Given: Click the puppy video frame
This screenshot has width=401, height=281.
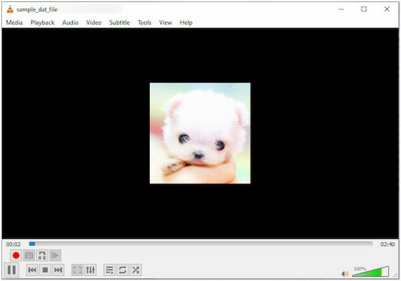Looking at the screenshot, I should [x=200, y=133].
